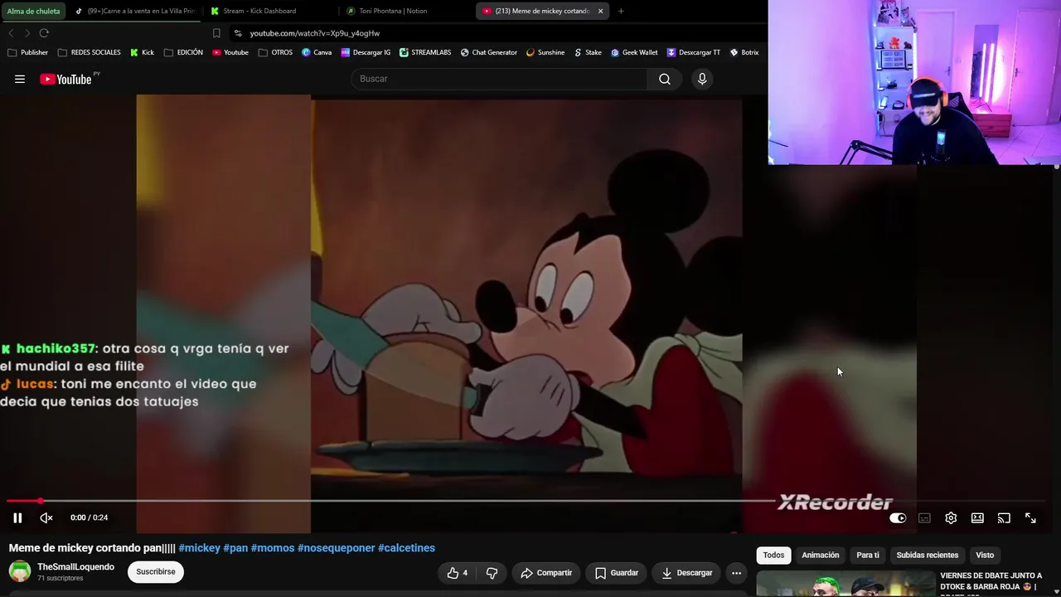1061x597 pixels.
Task: Select the Todos filter chip
Action: pos(773,556)
